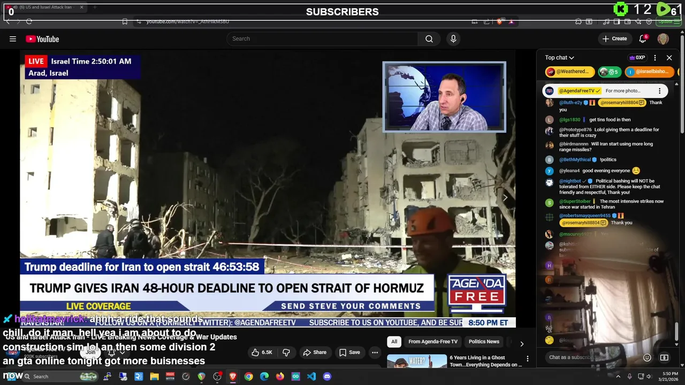The image size is (685, 385).
Task: Expand the Top chat mode dropdown
Action: pos(559,58)
